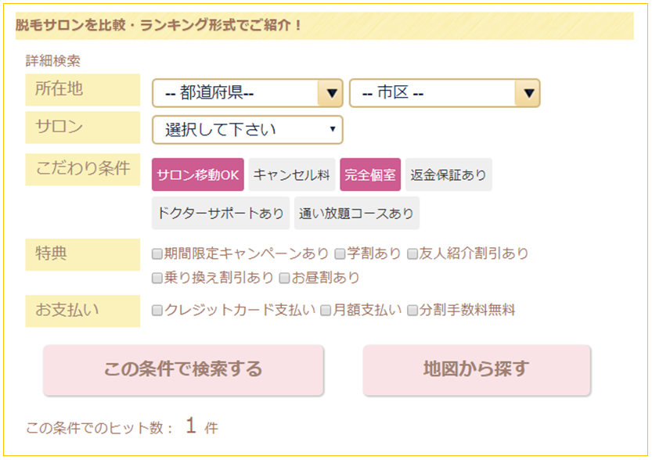
Task: Click the 都道府県 dropdown arrow icon
Action: coord(332,93)
